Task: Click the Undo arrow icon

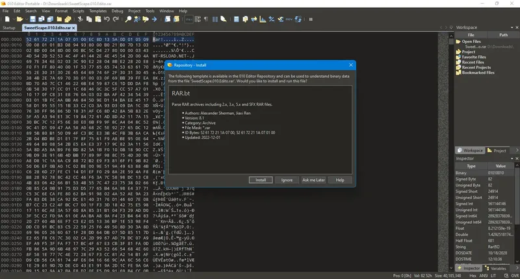Action: click(x=107, y=19)
